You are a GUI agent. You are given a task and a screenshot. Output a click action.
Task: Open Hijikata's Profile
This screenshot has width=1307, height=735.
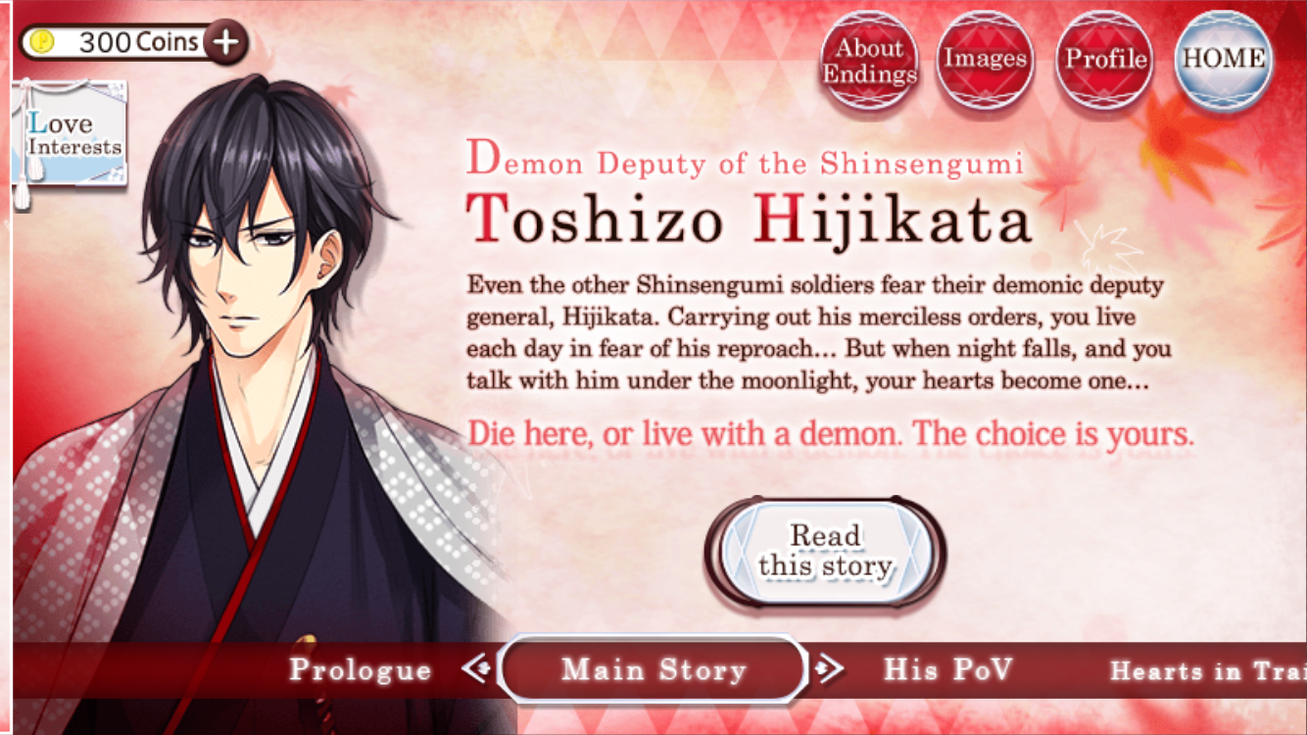(x=1105, y=60)
